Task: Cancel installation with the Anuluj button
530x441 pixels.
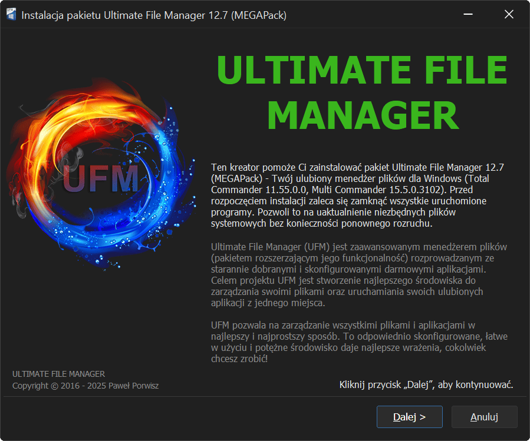Action: point(484,417)
